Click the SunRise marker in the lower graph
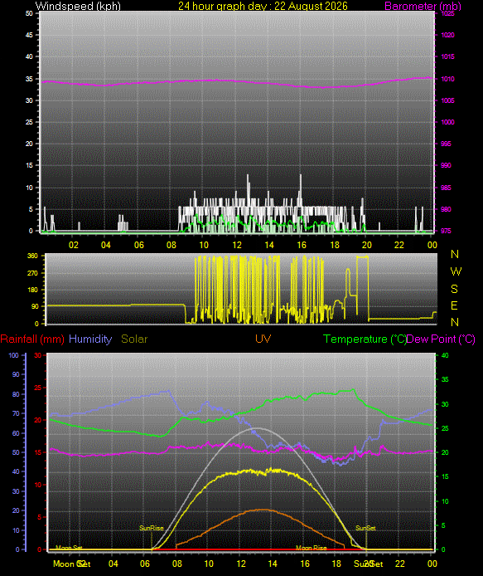Viewport: 483px width, 576px height. point(151,528)
